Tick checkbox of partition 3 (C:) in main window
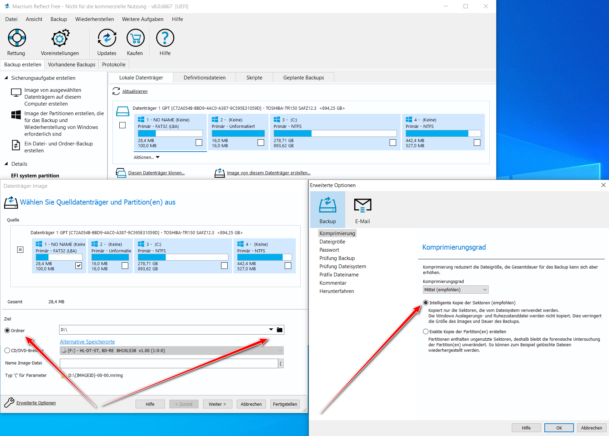This screenshot has width=609, height=436. pos(393,142)
